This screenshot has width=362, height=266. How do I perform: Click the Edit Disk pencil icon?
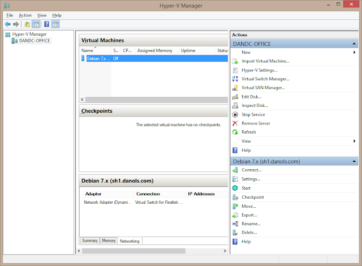pos(235,97)
